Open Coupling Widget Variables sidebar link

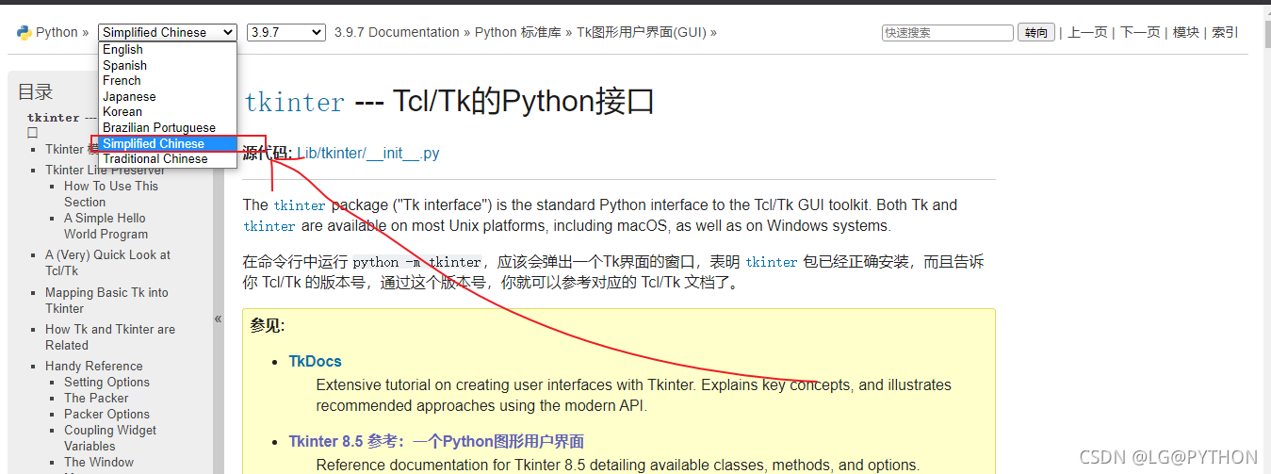[110, 438]
